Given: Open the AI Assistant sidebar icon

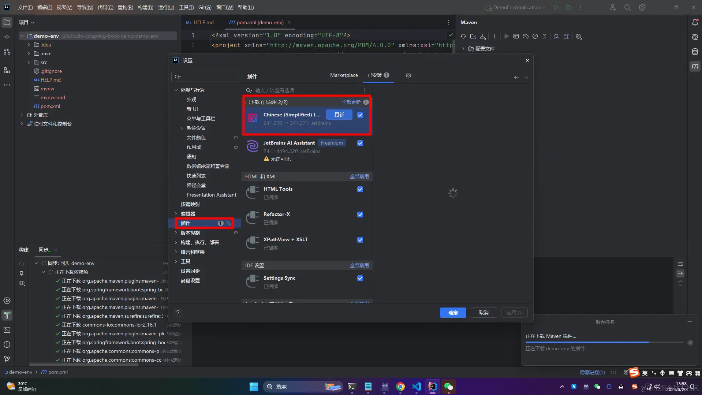Looking at the screenshot, I should 695,37.
